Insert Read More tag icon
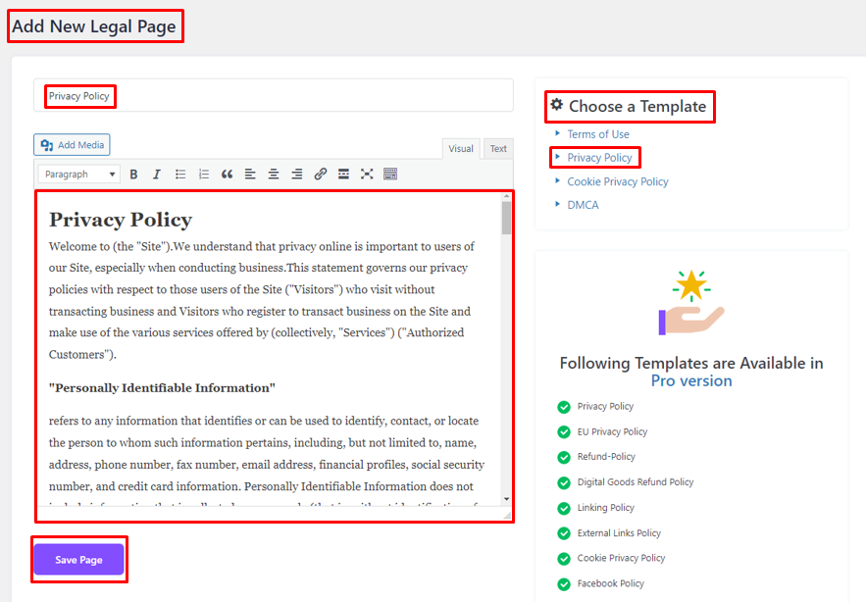This screenshot has height=603, width=866. coord(343,175)
